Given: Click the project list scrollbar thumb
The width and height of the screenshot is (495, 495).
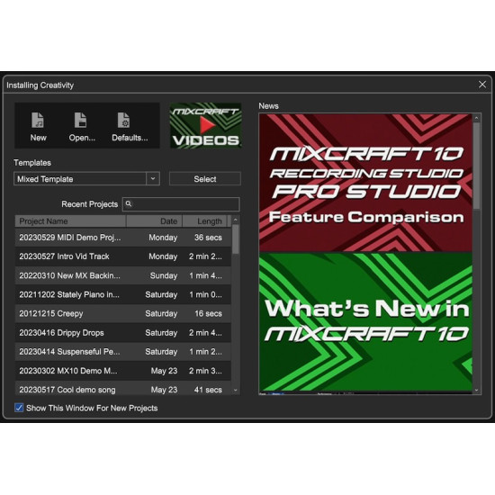Looking at the screenshot, I should click(236, 239).
